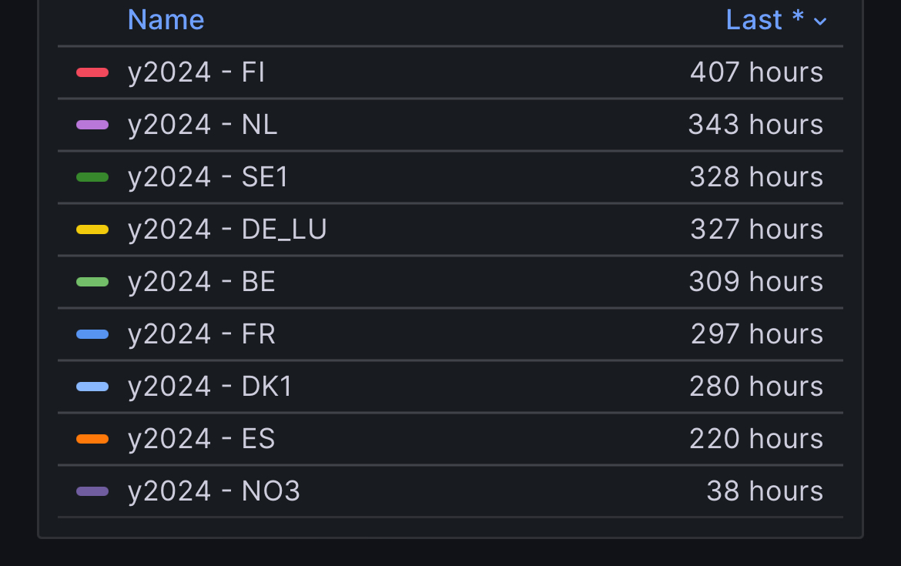
Task: Open color picker for y2024 - NL series
Action: [92, 125]
